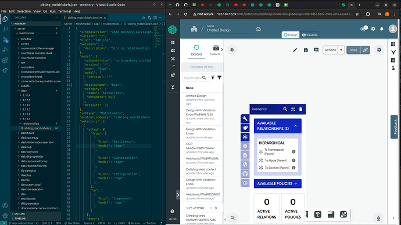Click the filter funnel icon in designs panel
The image size is (401, 225).
(x=220, y=78)
